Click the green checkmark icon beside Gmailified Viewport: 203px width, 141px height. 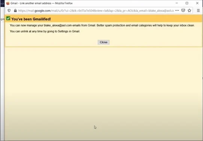coord(8,18)
